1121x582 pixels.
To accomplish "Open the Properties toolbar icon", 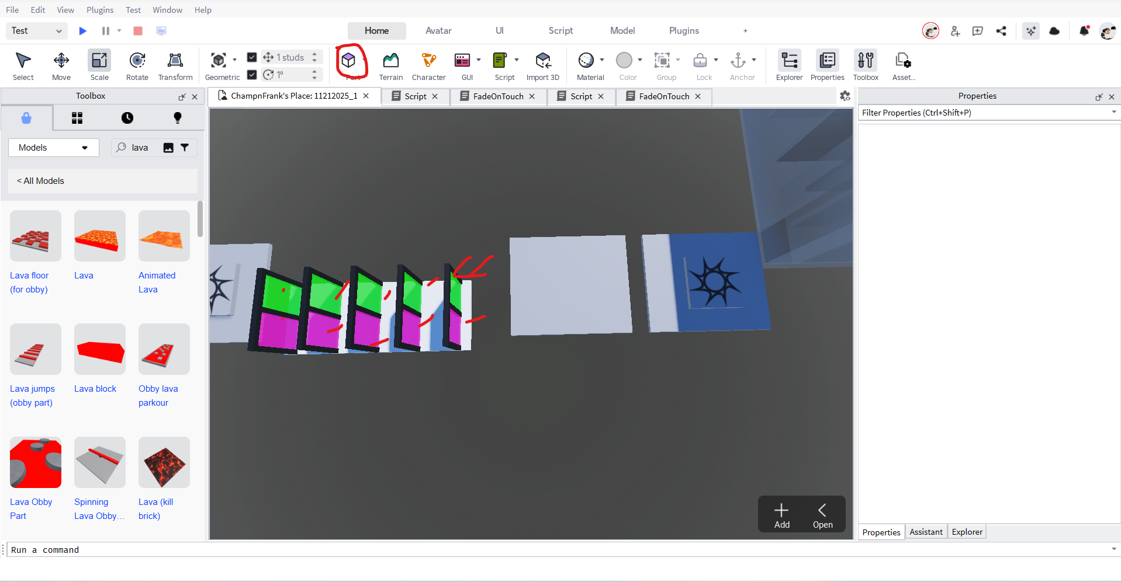I will tap(828, 65).
